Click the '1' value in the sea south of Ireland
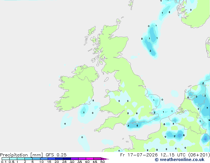210x163 pixels. coord(84,112)
